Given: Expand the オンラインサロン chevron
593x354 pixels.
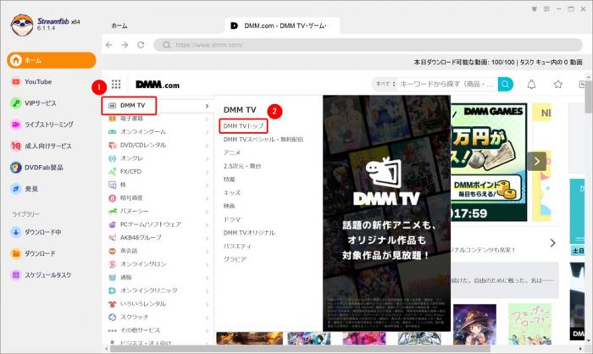Looking at the screenshot, I should [207, 265].
